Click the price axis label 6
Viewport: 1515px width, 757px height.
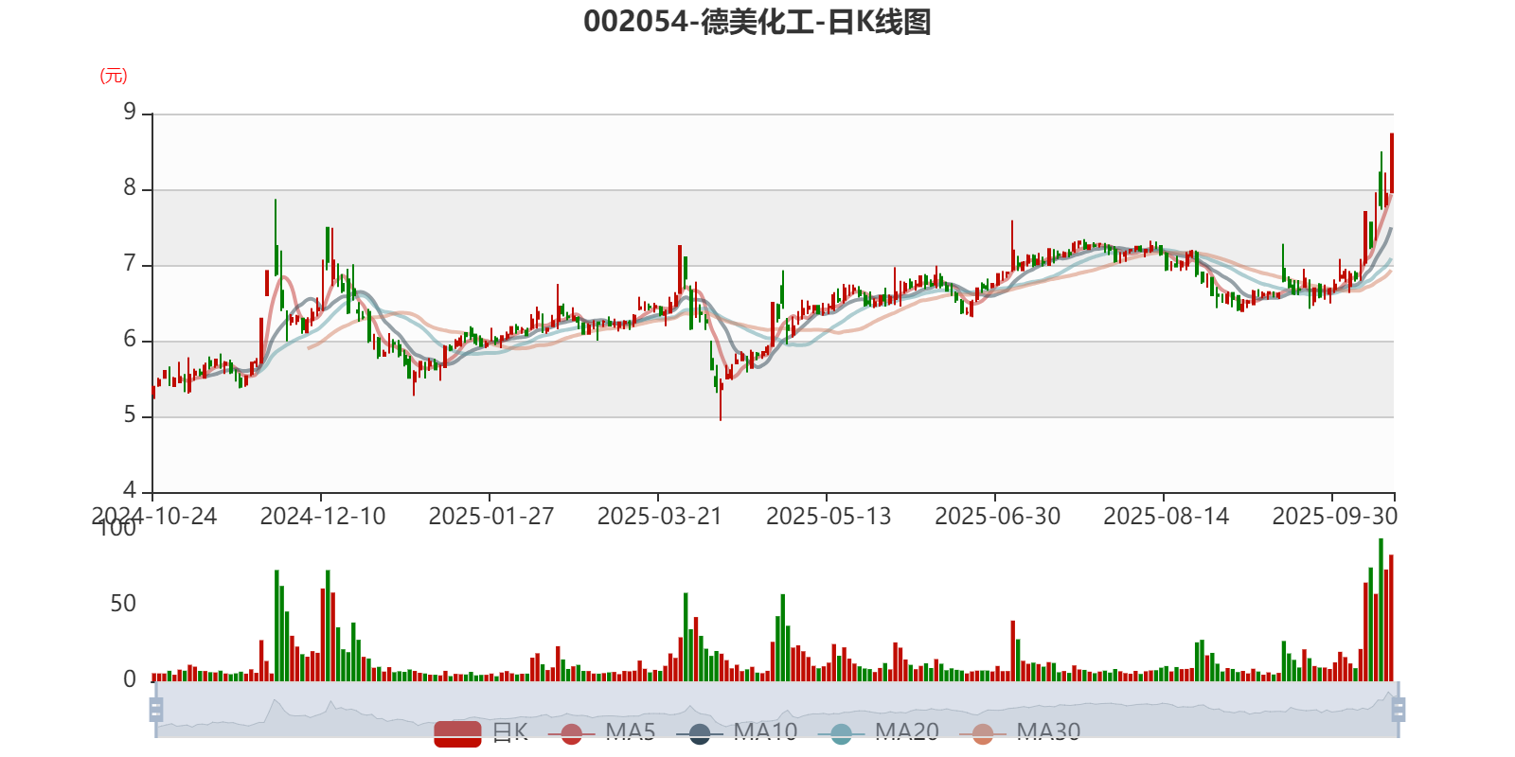(130, 340)
